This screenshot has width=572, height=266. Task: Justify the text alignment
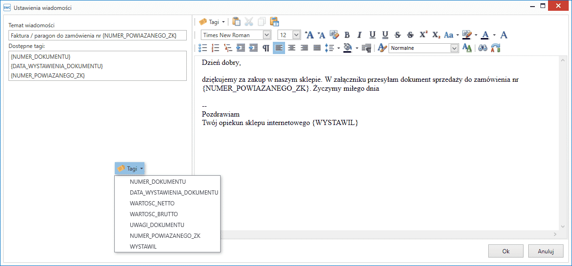pos(317,48)
